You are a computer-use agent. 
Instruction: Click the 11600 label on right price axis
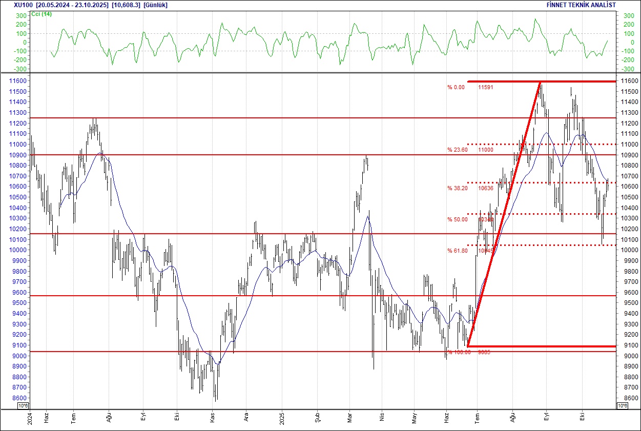[x=629, y=81]
